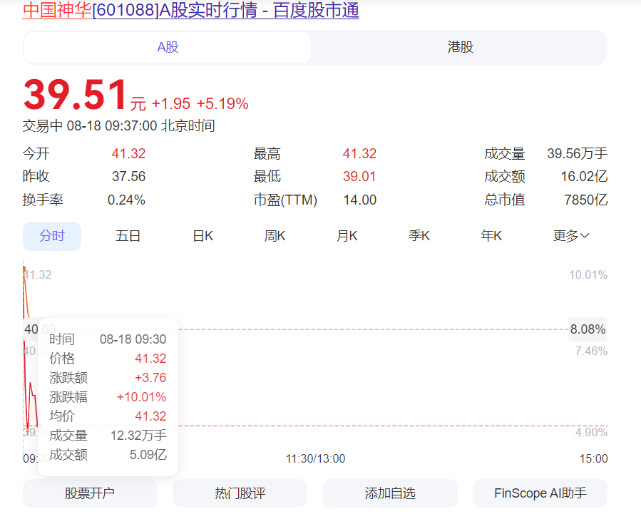Viewport: 641px width, 514px height.
Task: Click the 最高 value 41.32
Action: point(359,153)
